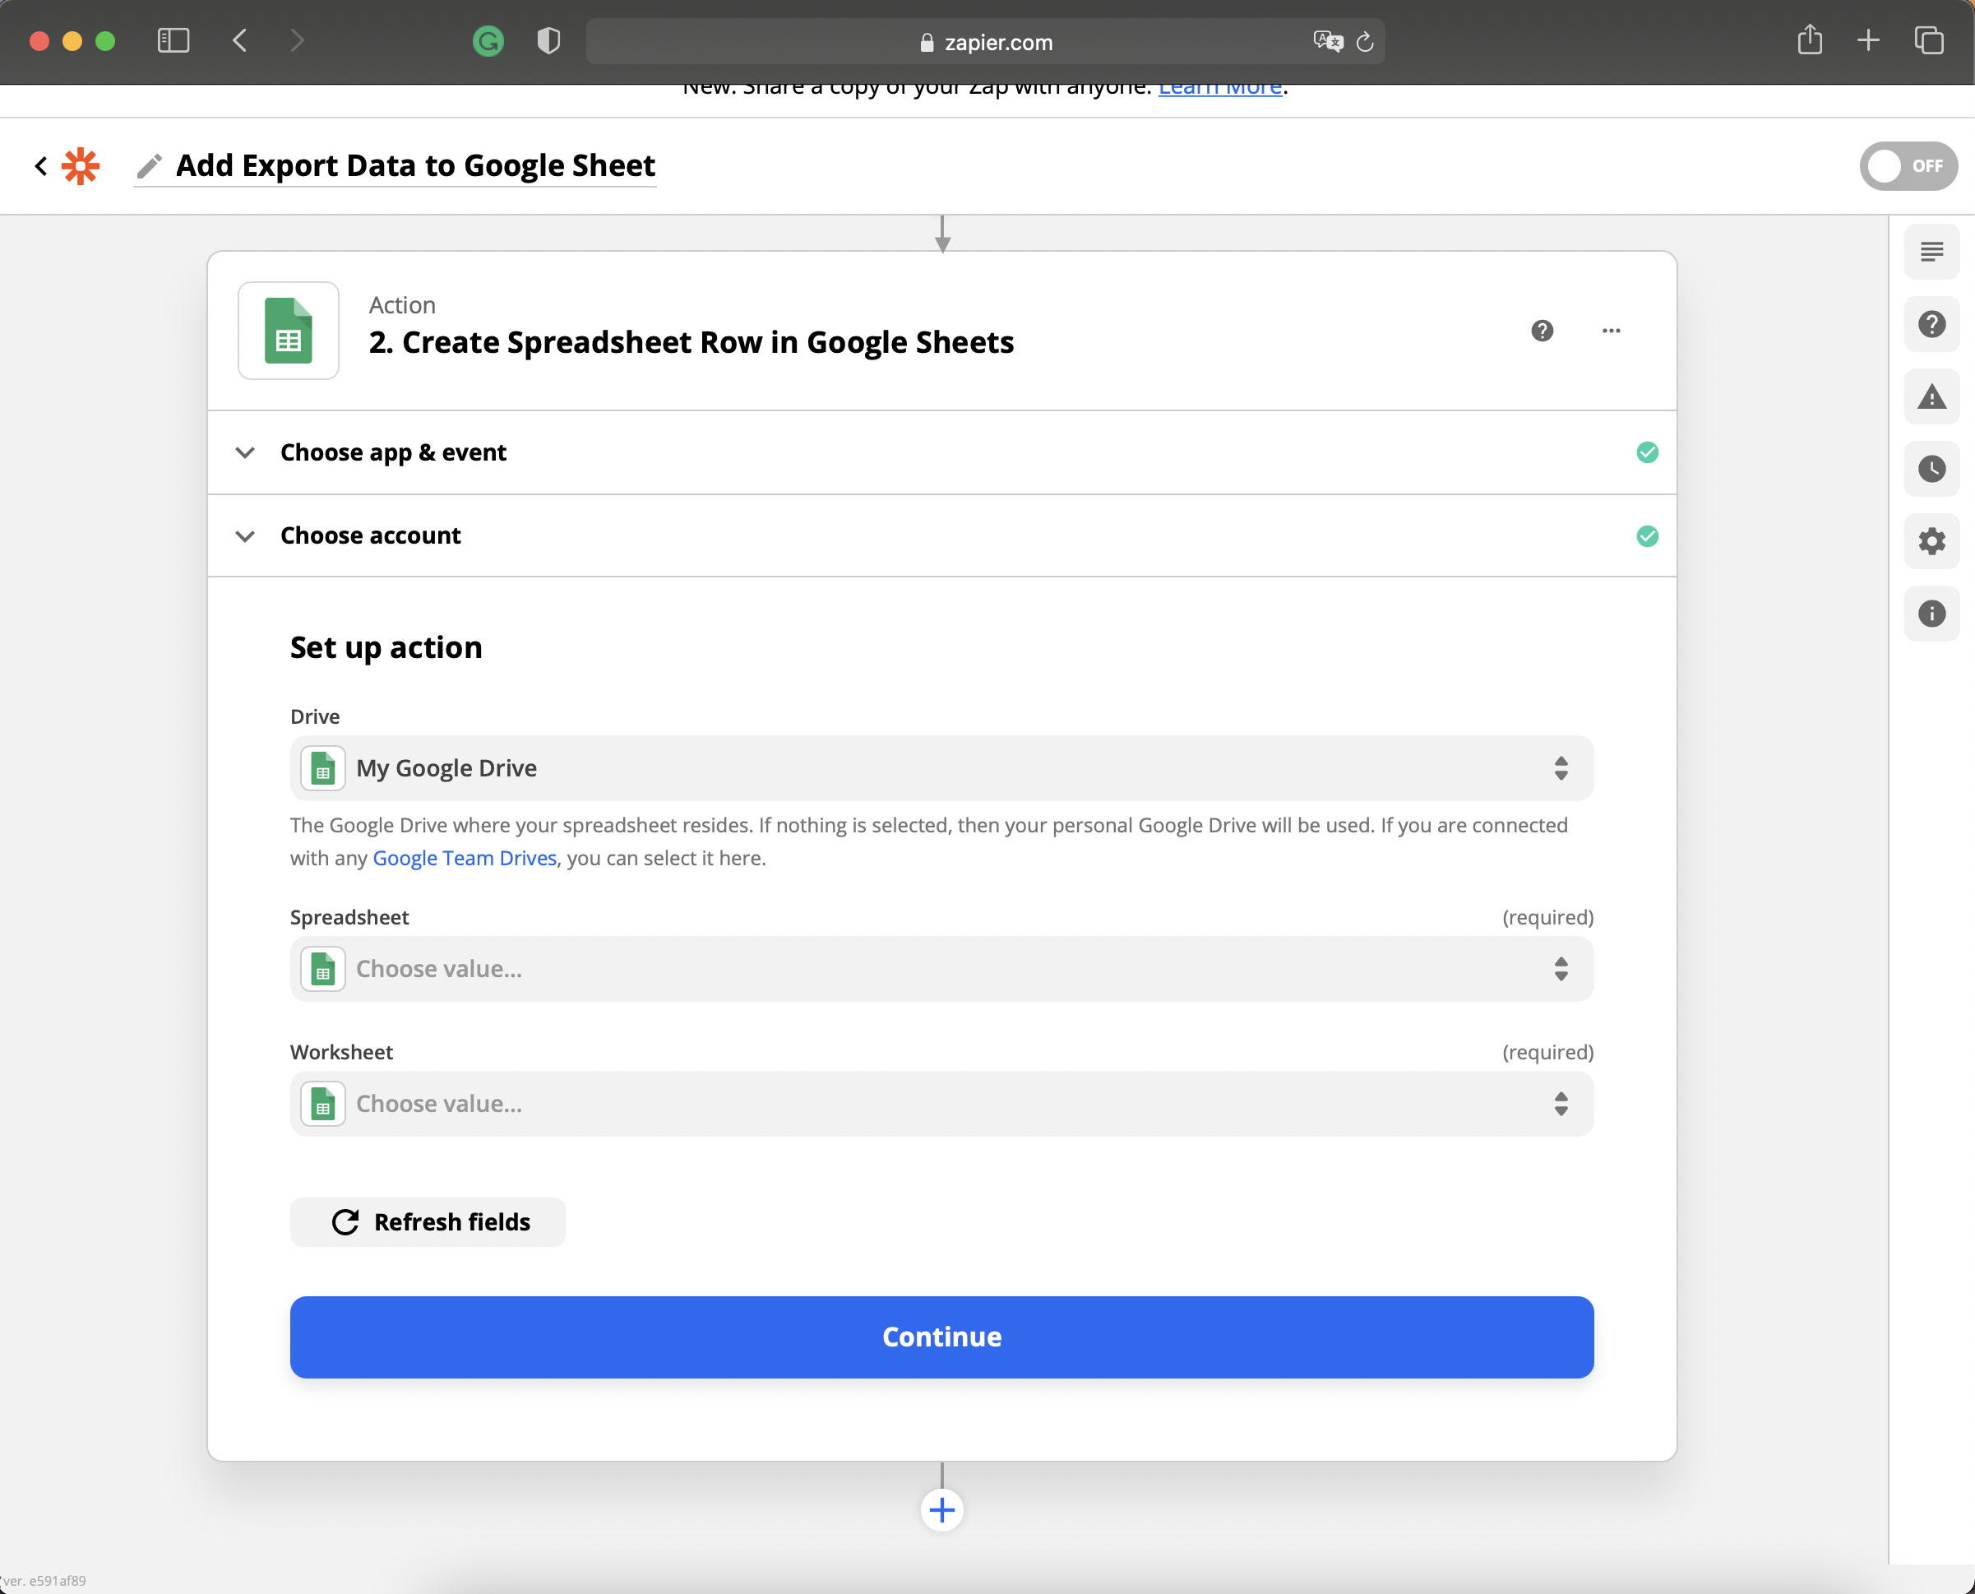This screenshot has height=1594, width=1975.
Task: Expand the Choose app & event section
Action: 393,452
